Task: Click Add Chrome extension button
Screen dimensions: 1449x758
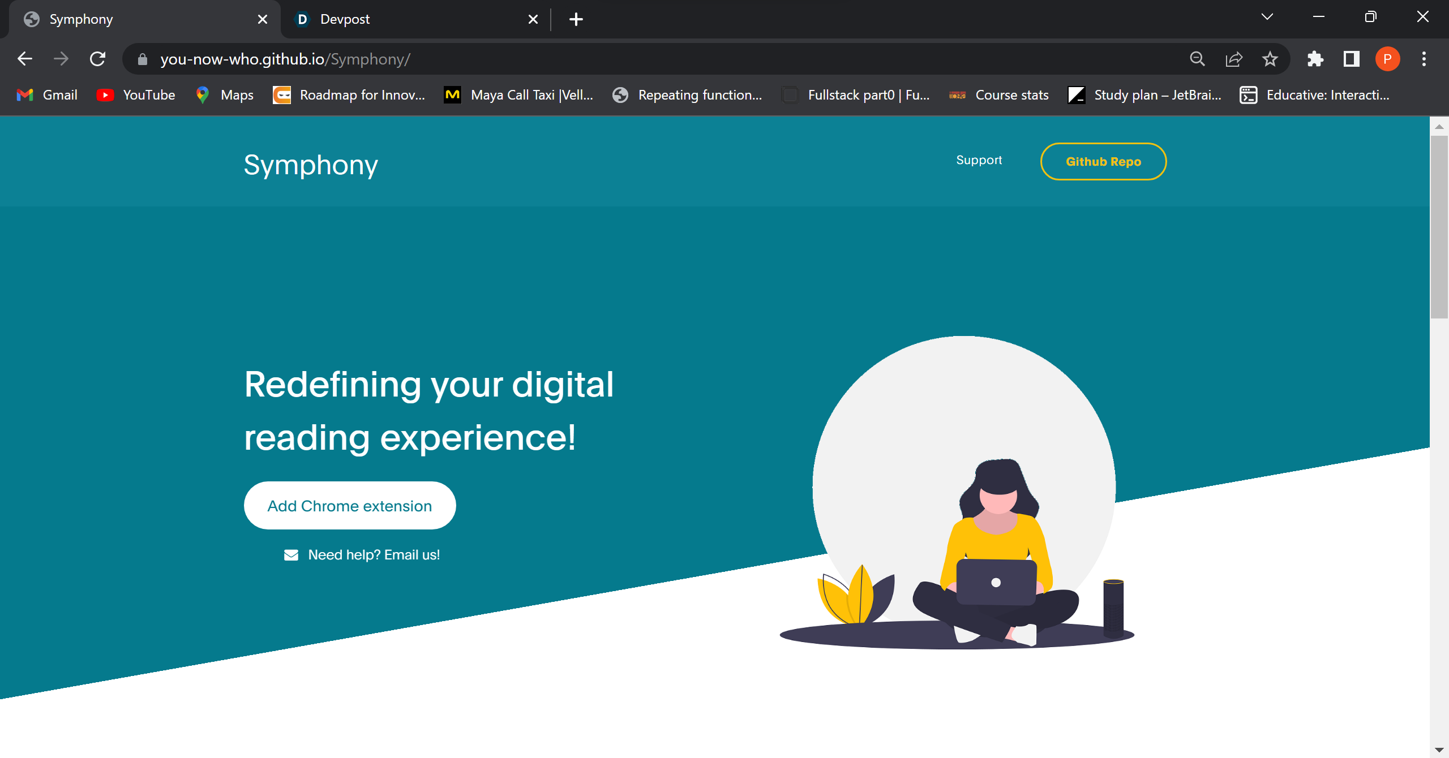Action: pyautogui.click(x=349, y=506)
